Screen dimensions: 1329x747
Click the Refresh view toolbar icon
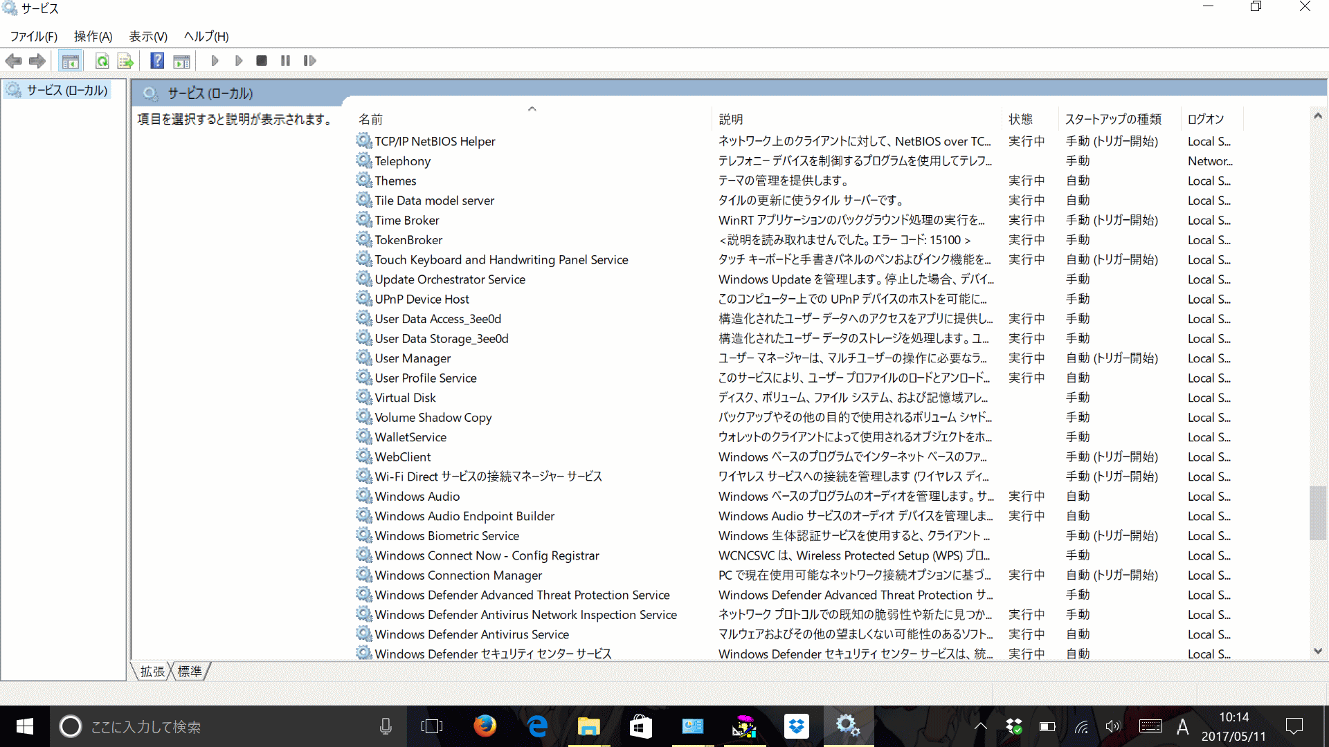coord(101,59)
